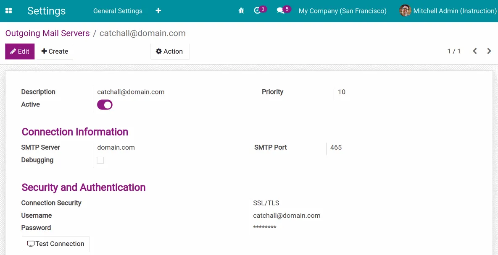Click Connection Security value SSL/TLS
The height and width of the screenshot is (255, 498).
click(x=266, y=203)
